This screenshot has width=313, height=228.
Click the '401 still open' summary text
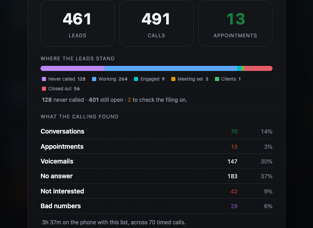coord(106,99)
